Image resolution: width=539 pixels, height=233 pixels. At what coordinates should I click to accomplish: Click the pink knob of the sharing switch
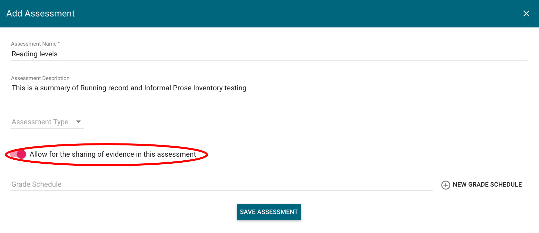(21, 154)
